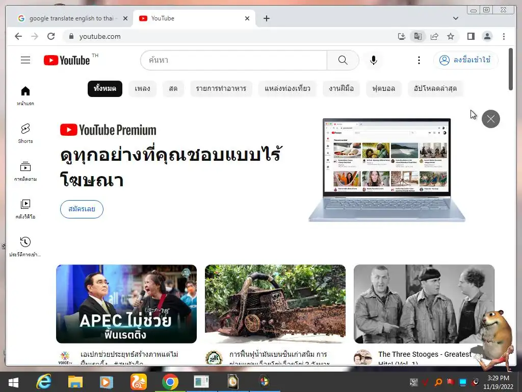Select the YouTube browser tab

(x=194, y=18)
